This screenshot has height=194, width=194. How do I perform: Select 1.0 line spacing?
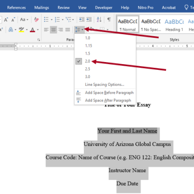click(x=105, y=38)
